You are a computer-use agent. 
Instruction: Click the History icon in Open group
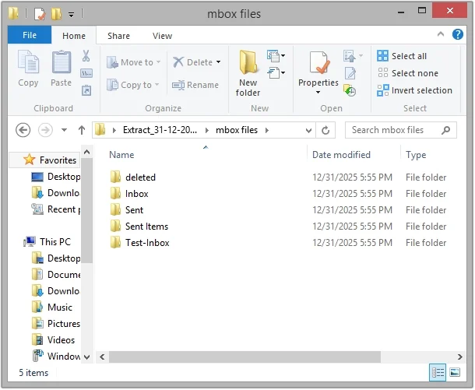click(x=350, y=90)
